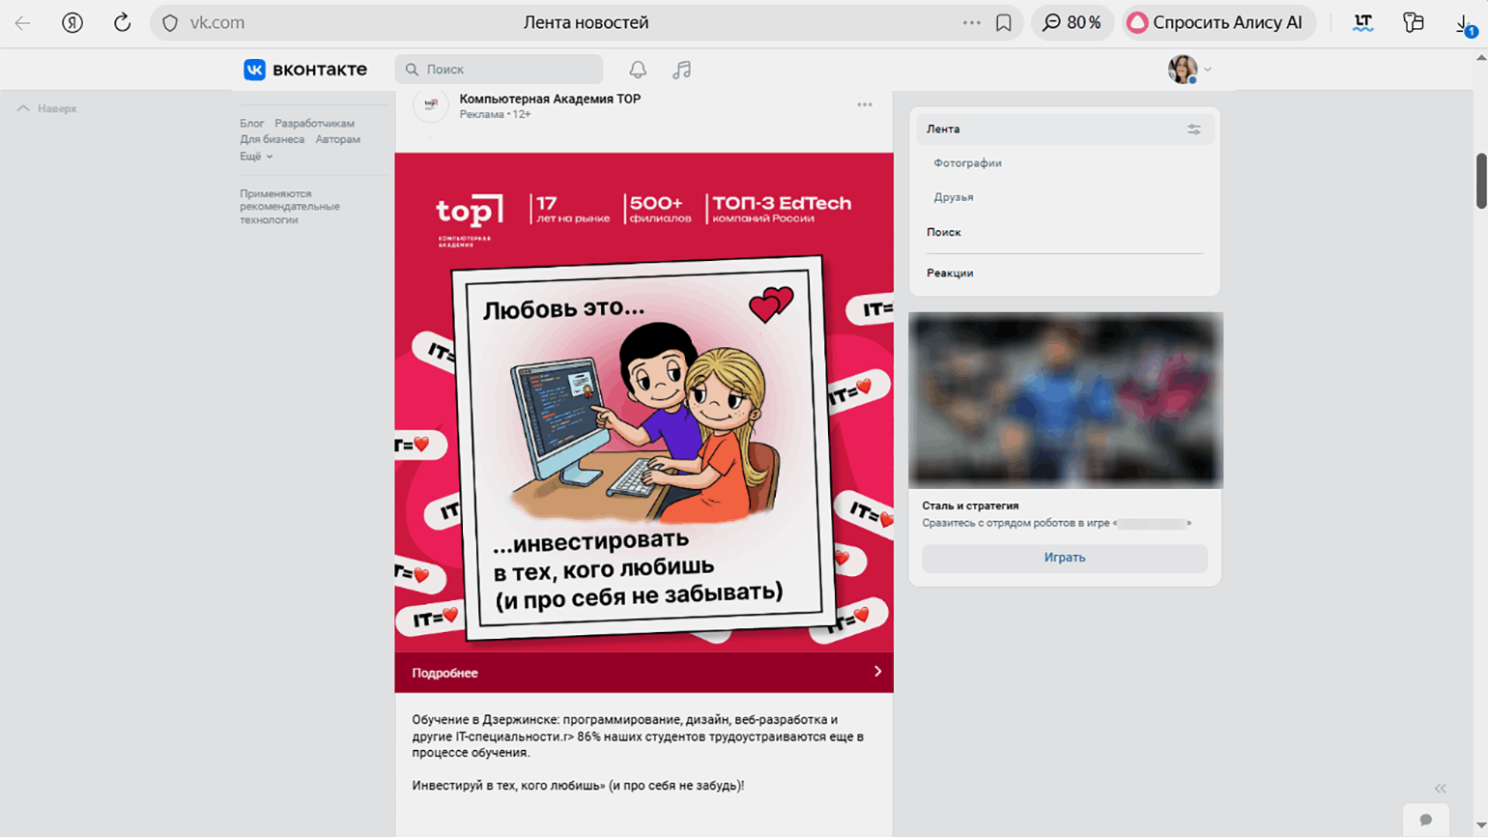
Task: Select the "Фотографии" feed section
Action: [967, 163]
